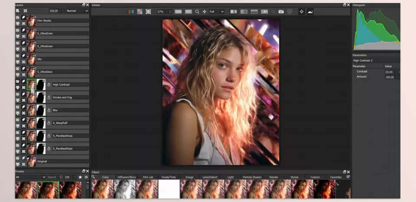Click the frame icon on Original layer
Screen dimensions: 416x202
tap(23, 164)
